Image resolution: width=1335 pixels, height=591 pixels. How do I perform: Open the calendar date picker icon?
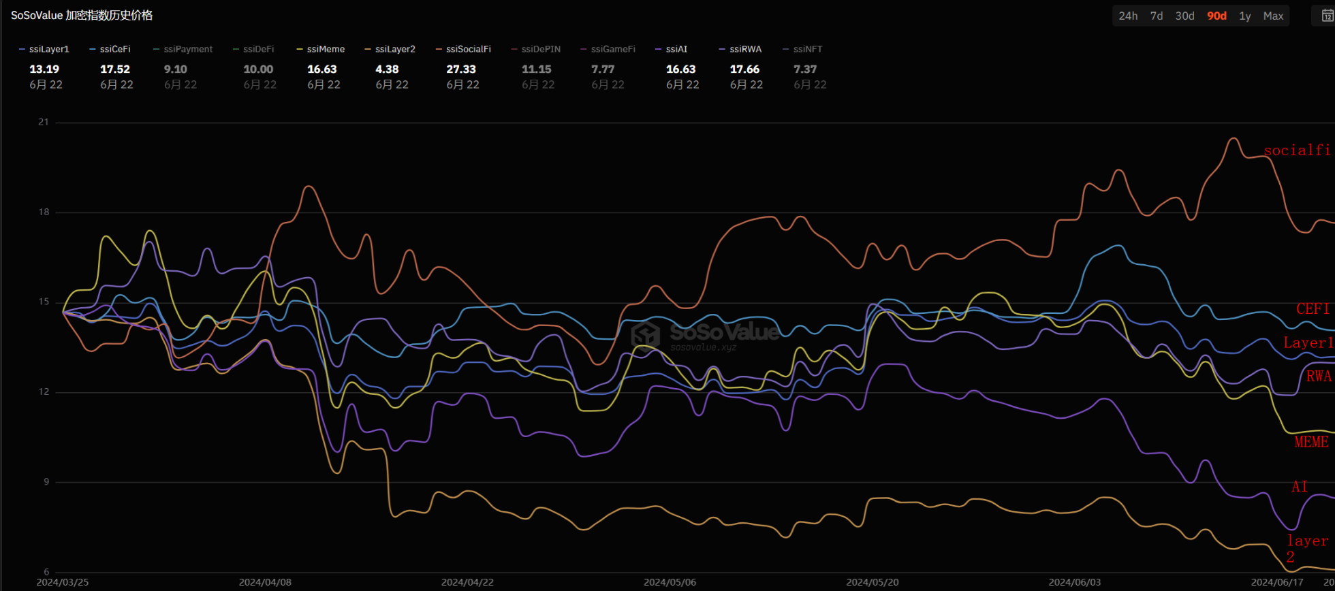[x=1327, y=16]
